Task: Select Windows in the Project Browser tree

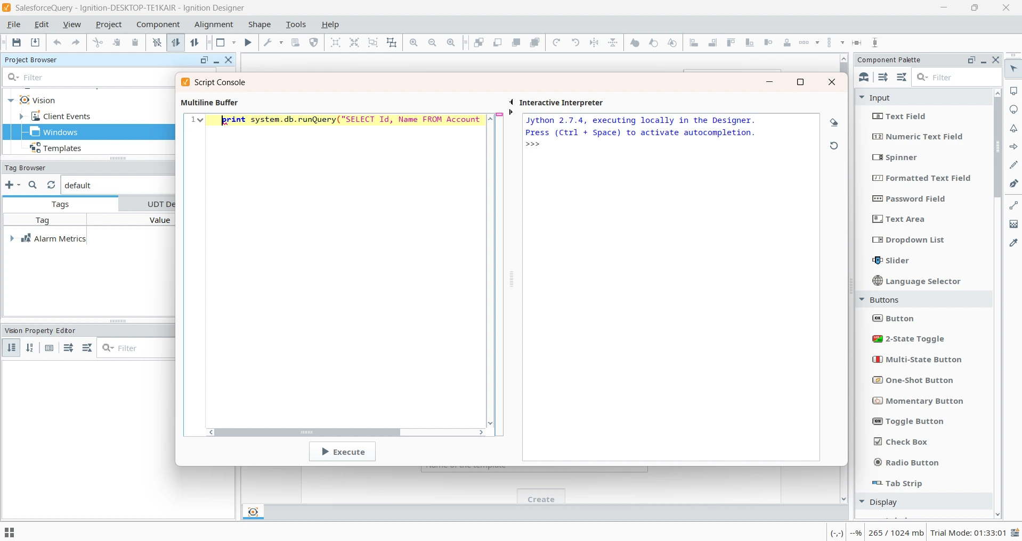Action: [60, 132]
